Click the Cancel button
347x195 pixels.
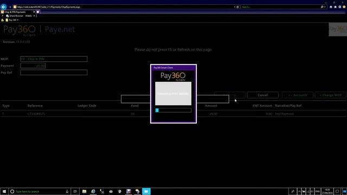click(x=262, y=95)
